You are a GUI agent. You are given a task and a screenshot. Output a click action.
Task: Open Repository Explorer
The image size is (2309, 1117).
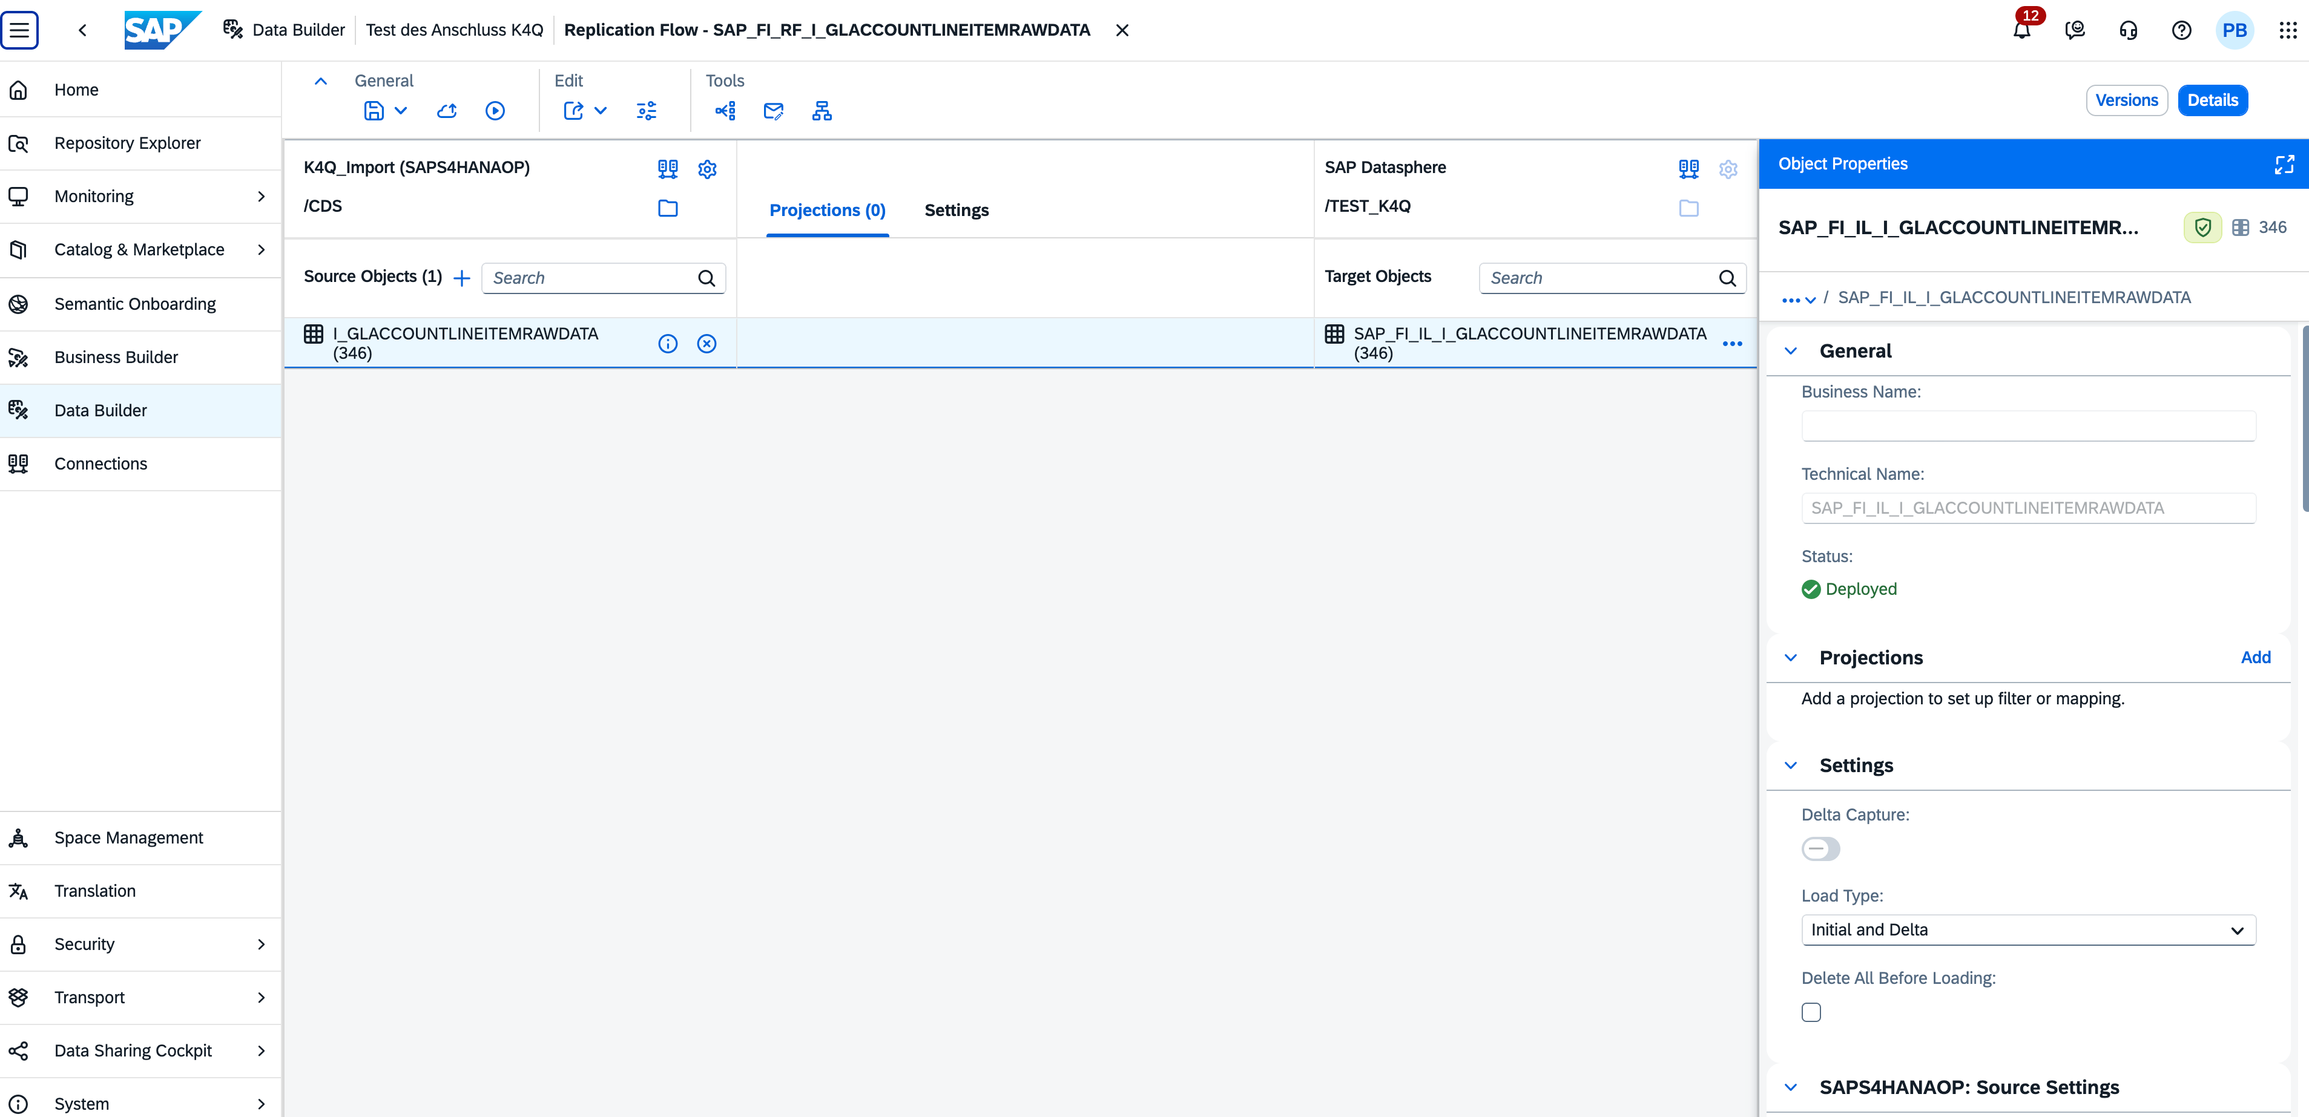[140, 143]
